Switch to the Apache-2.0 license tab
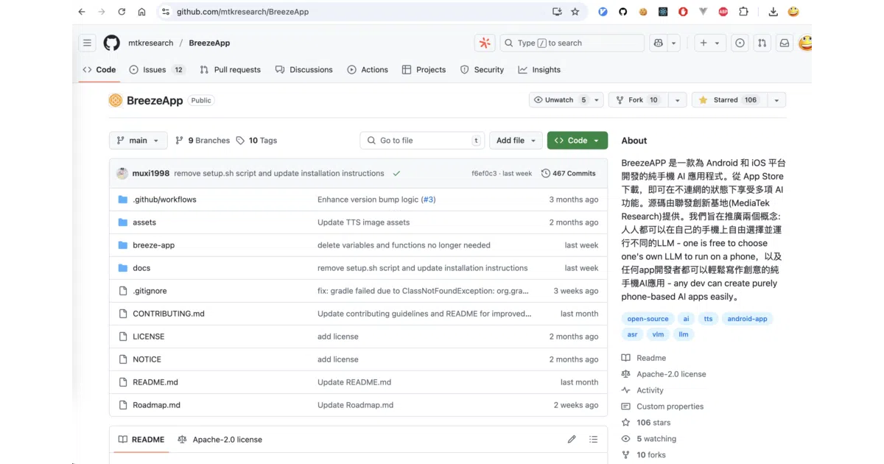Screen dimensions: 884x464 pos(220,440)
